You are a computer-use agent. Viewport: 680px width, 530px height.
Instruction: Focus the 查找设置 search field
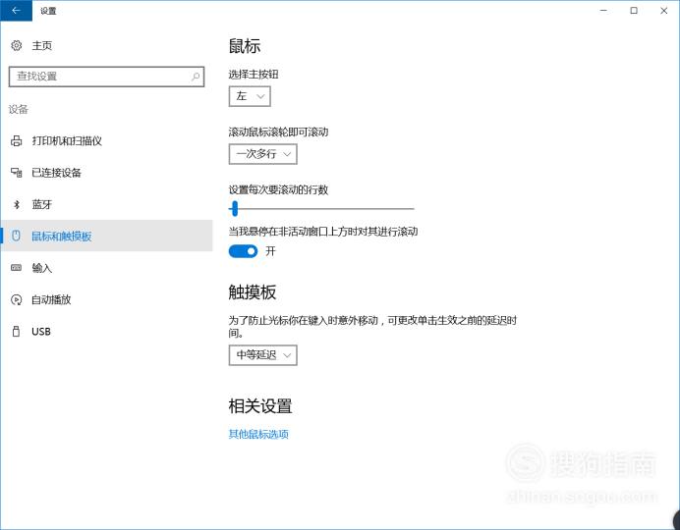click(106, 77)
